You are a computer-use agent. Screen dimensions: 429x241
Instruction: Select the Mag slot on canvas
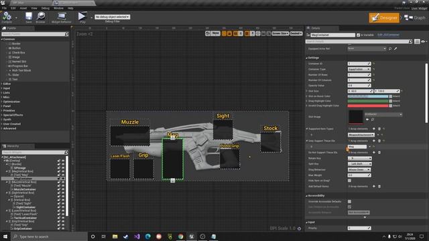[173, 159]
